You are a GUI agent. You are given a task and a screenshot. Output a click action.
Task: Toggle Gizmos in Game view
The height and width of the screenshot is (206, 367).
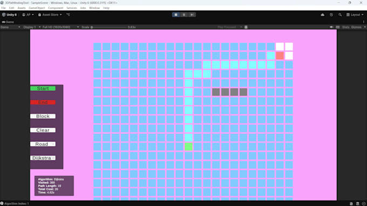pos(356,27)
